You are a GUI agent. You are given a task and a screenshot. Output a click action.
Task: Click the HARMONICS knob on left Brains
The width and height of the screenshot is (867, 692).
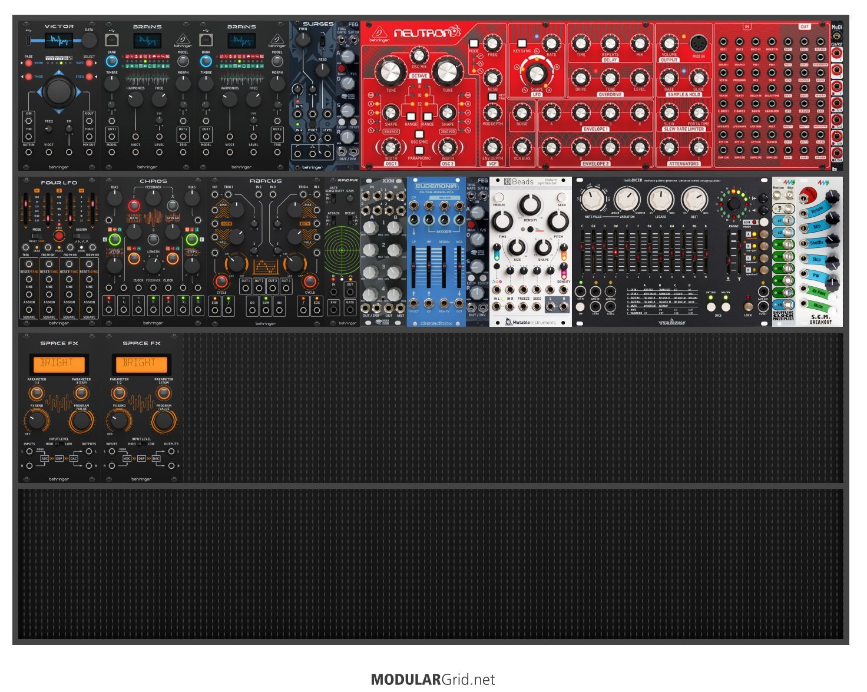tap(135, 99)
